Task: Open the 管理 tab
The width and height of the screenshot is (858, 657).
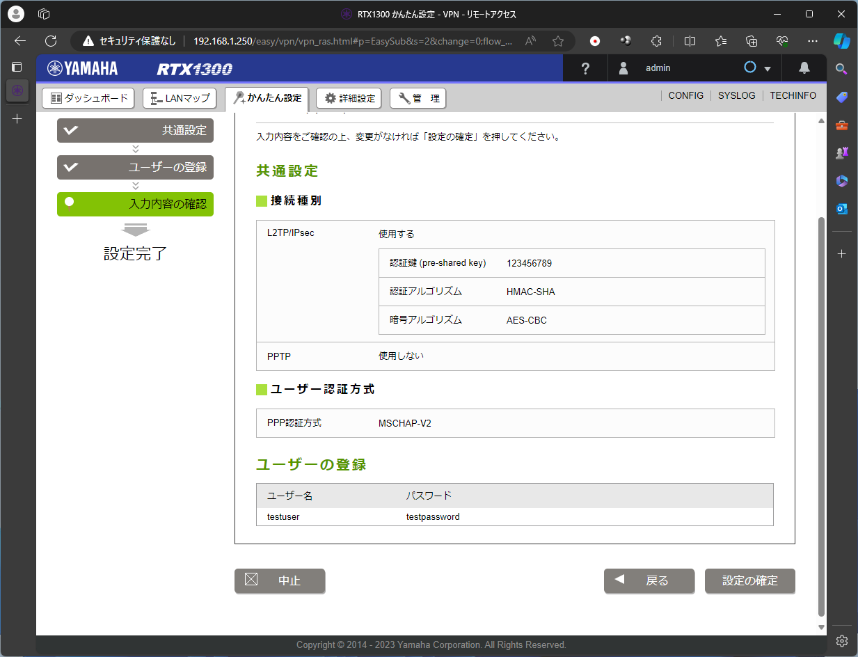Action: [418, 98]
